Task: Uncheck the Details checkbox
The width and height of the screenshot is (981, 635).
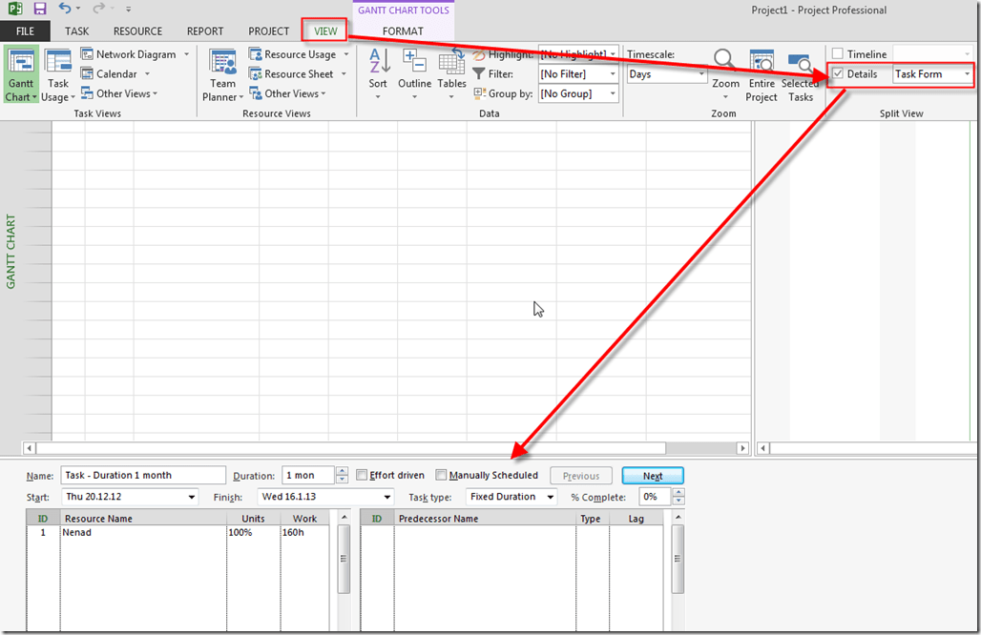Action: pos(838,74)
